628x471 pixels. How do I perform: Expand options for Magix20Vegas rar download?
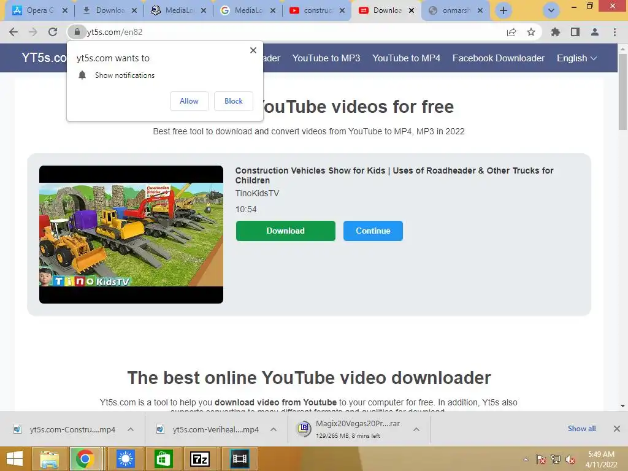point(416,429)
